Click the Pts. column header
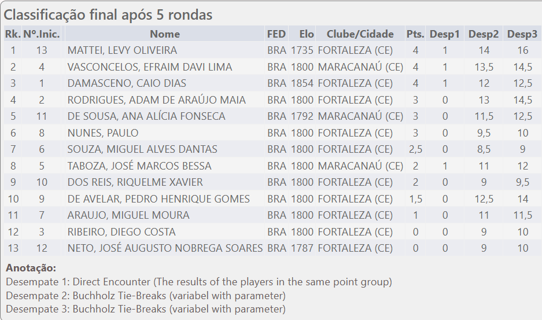Image resolution: width=542 pixels, height=320 pixels. coord(415,34)
